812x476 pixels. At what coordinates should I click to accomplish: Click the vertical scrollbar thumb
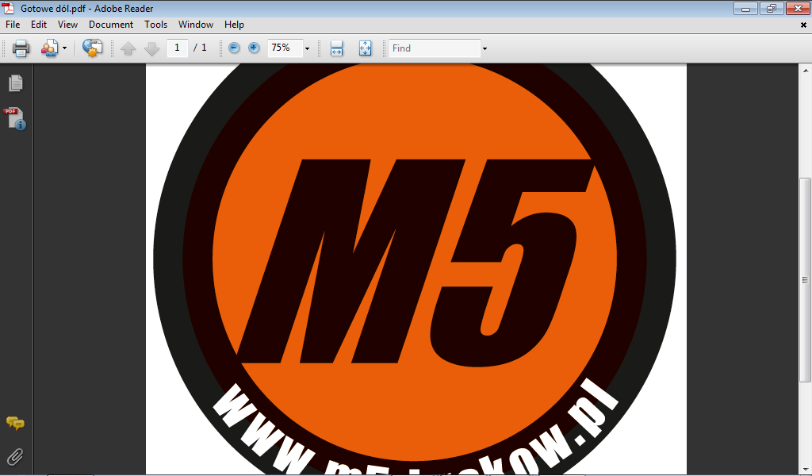(805, 278)
